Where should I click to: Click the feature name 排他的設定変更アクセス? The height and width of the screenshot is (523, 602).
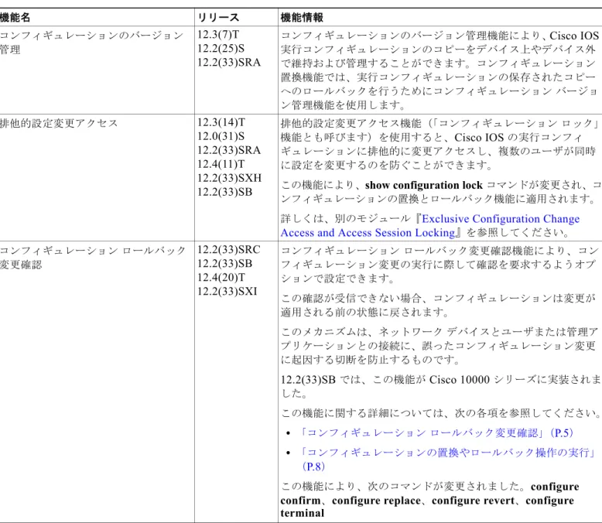[59, 123]
